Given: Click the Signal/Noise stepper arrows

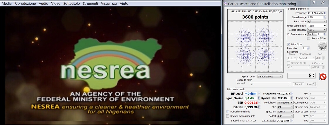Looking at the screenshot, I should click(x=259, y=98).
